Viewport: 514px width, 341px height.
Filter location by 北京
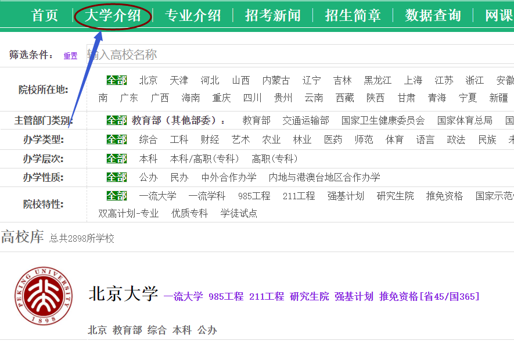click(148, 80)
